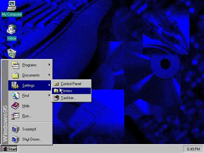Expand the Documents submenu arrow

(49, 75)
